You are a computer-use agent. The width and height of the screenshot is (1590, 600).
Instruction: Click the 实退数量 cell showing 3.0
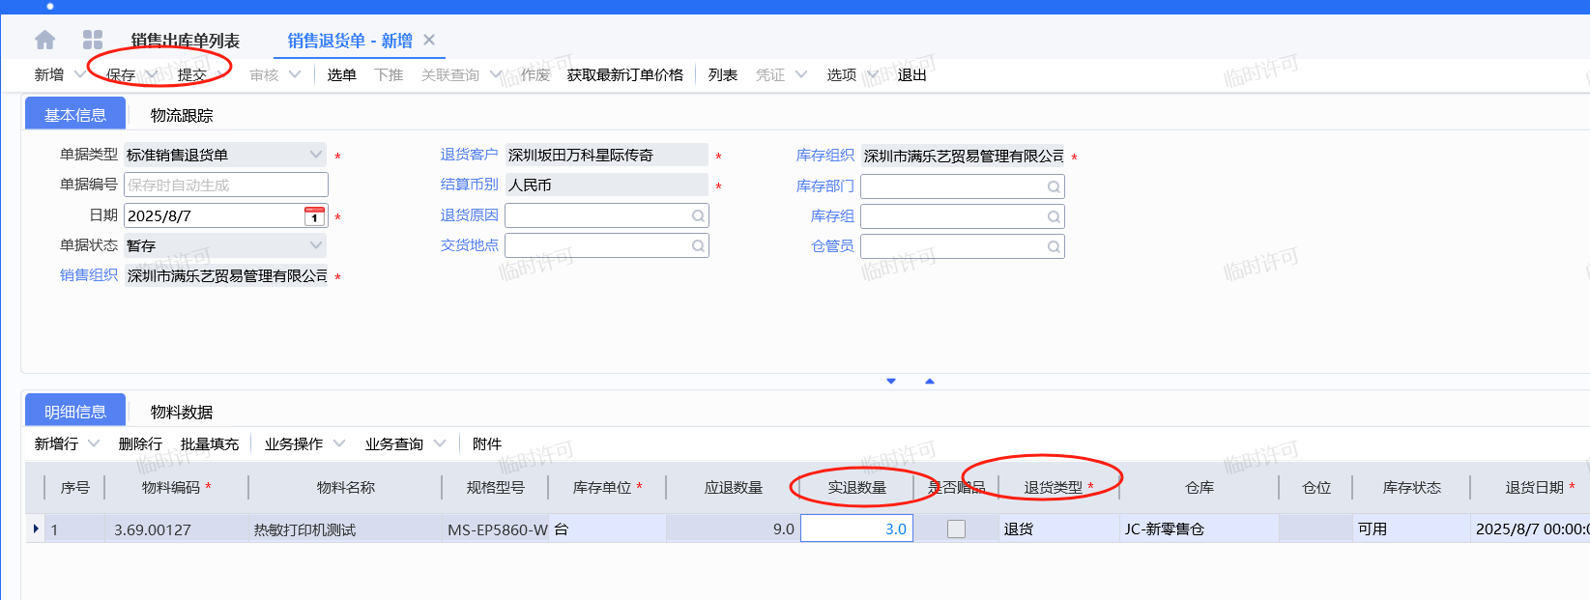pyautogui.click(x=856, y=529)
